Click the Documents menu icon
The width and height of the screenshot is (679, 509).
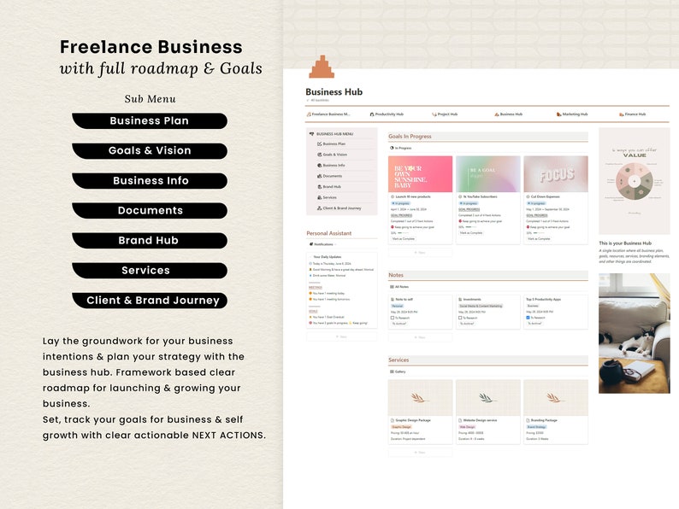[x=320, y=176]
